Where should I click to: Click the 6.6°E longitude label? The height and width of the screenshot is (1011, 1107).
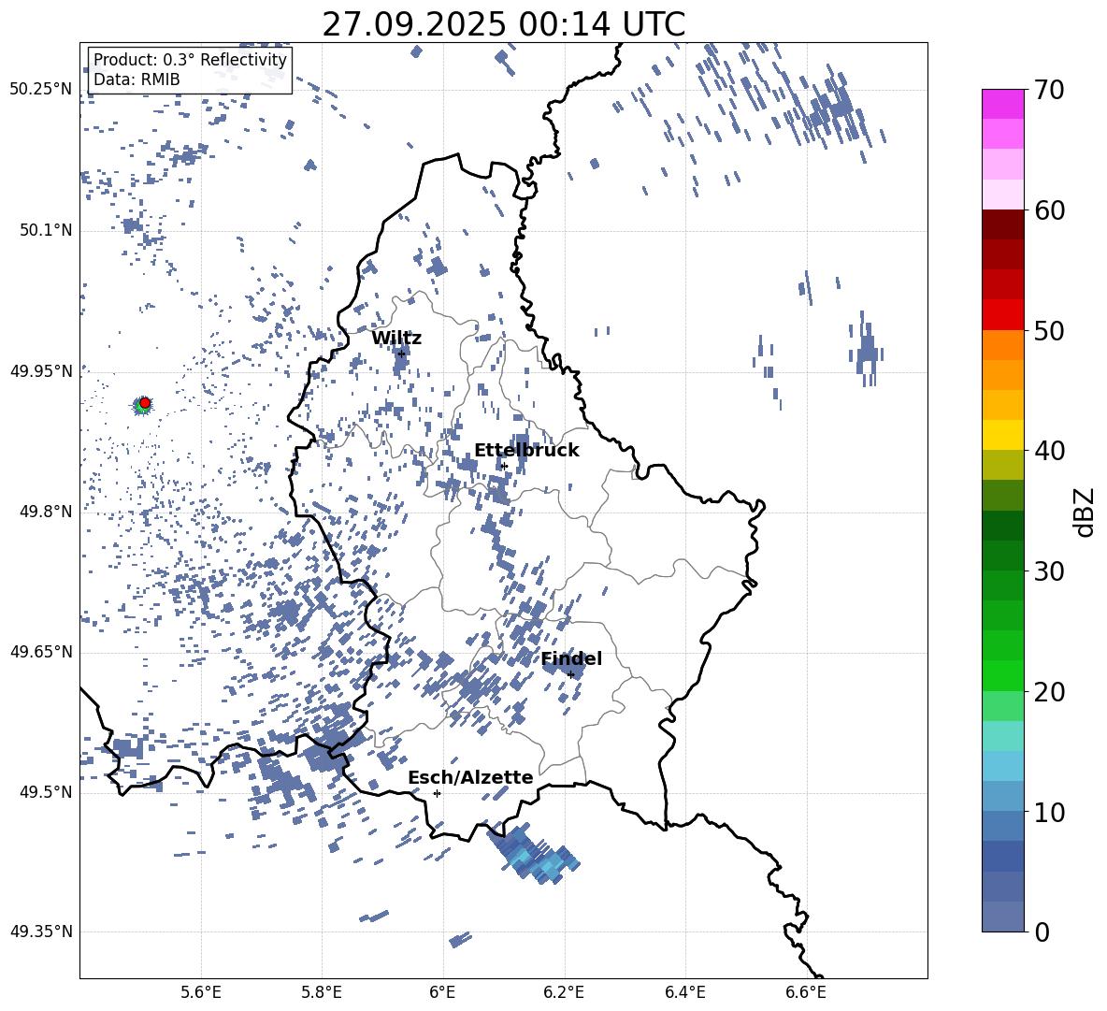point(806,992)
